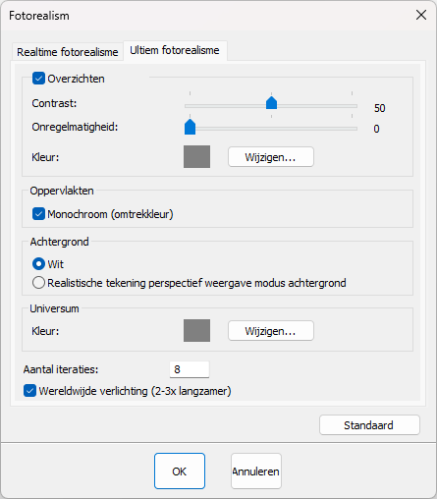Select the Wit background radio button

pos(38,264)
